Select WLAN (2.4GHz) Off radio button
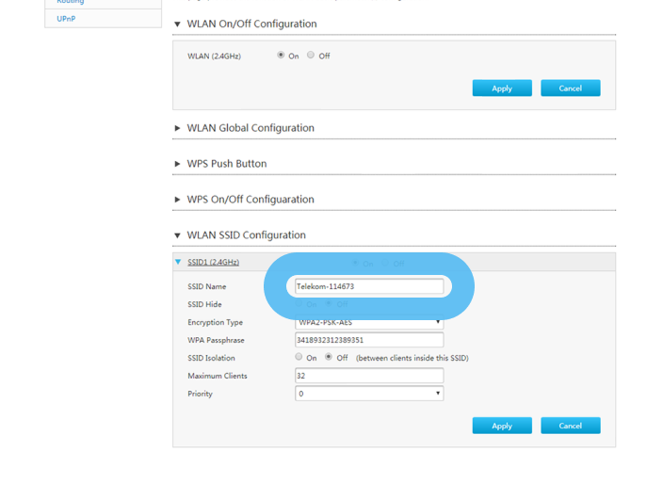Viewport: 663px width, 484px height. [311, 56]
